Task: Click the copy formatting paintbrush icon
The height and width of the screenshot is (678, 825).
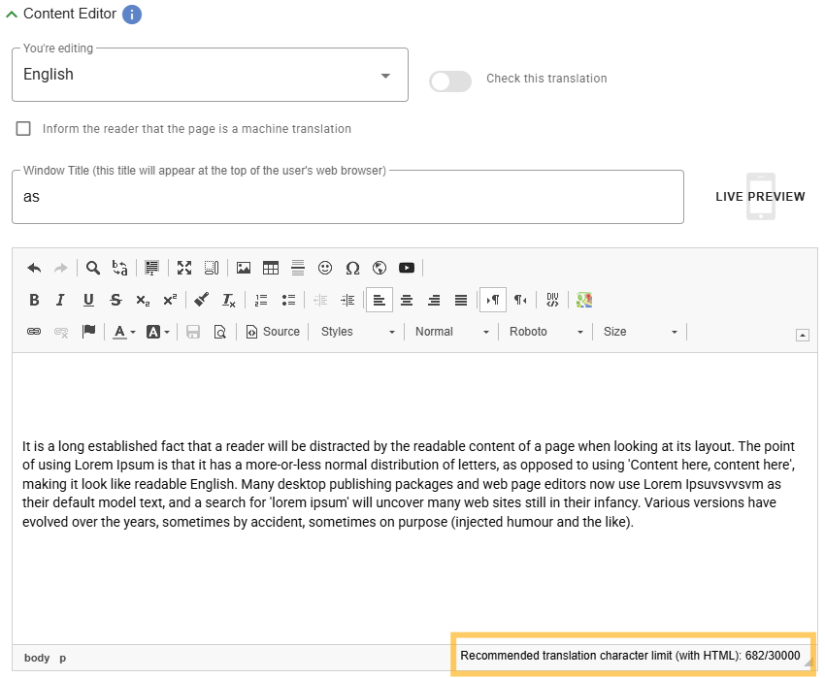Action: pos(201,301)
